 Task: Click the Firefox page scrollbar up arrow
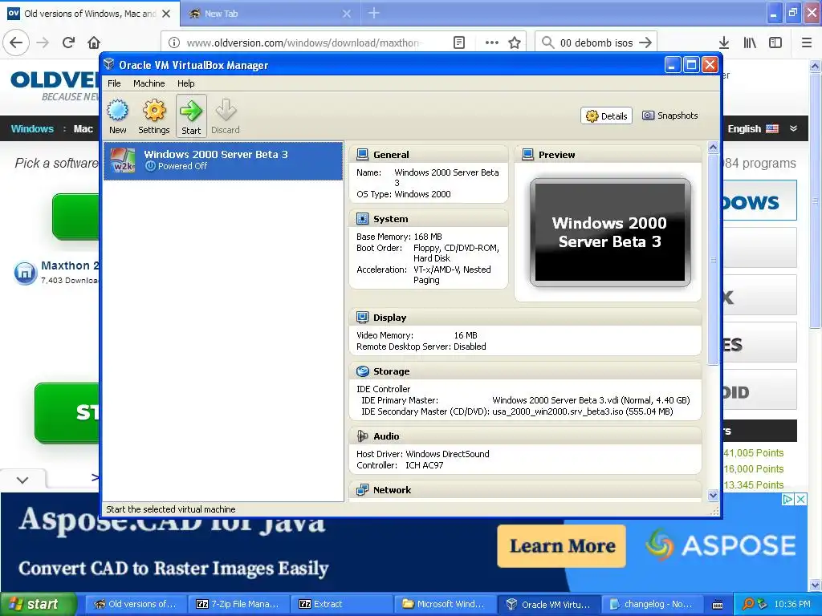tap(816, 66)
